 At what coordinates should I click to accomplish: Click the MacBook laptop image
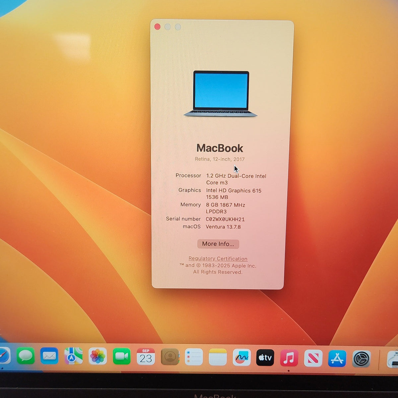221,94
